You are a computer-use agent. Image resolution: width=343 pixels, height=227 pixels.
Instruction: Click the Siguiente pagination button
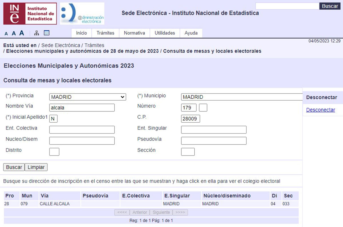pos(161,212)
